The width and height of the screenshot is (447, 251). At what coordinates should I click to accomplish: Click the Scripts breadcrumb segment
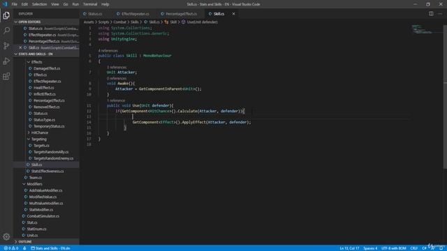(103, 22)
